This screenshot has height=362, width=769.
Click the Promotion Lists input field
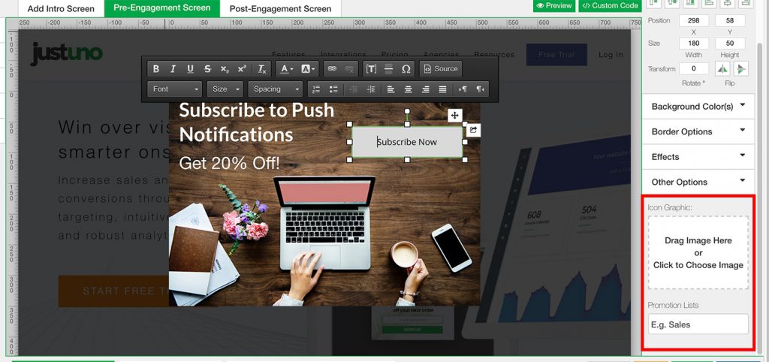pyautogui.click(x=698, y=324)
